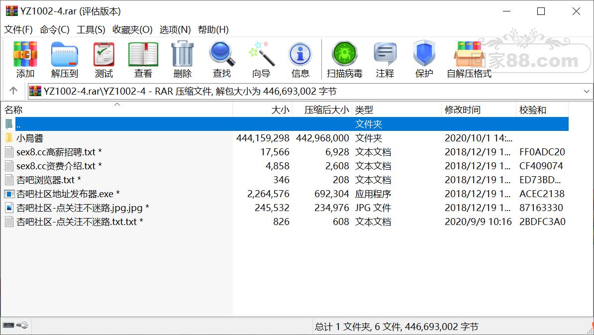594x335 pixels.
Task: Select file sex8.cc资费介绍.txt
Action: point(59,166)
